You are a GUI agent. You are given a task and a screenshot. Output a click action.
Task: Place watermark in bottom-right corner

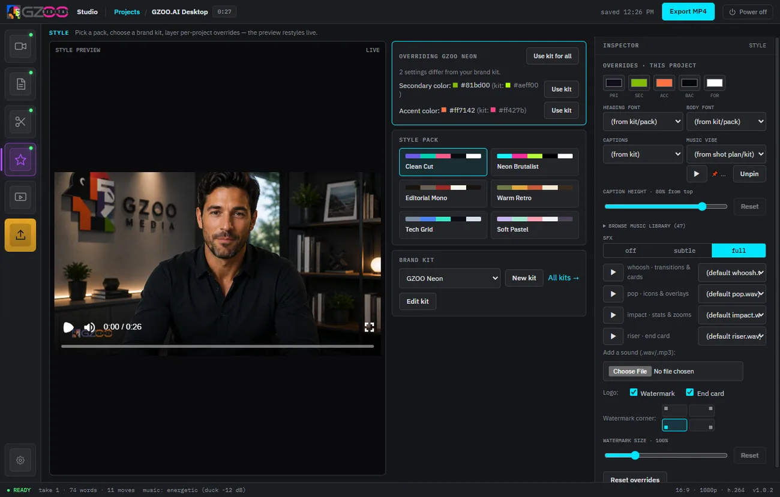coord(701,425)
